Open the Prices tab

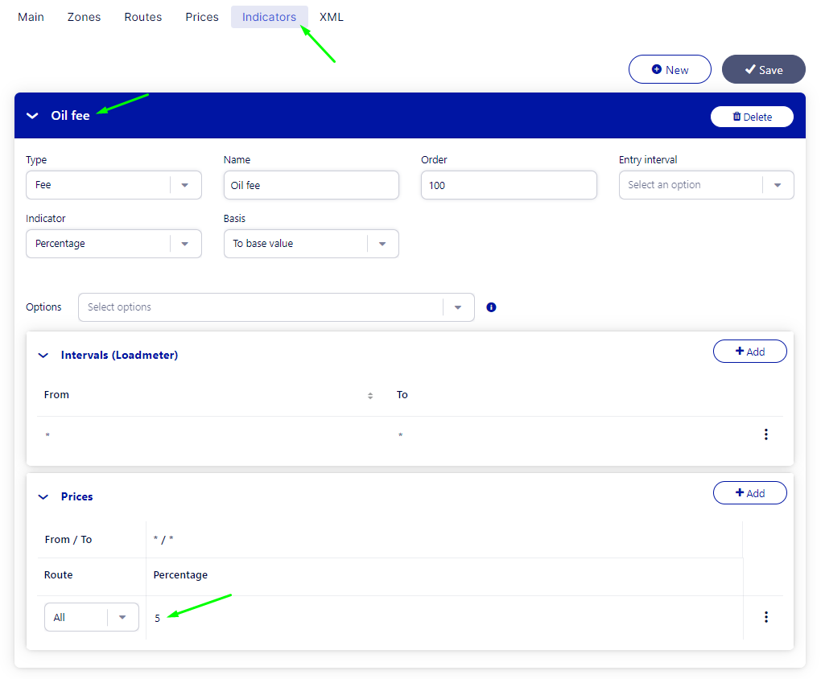(202, 17)
